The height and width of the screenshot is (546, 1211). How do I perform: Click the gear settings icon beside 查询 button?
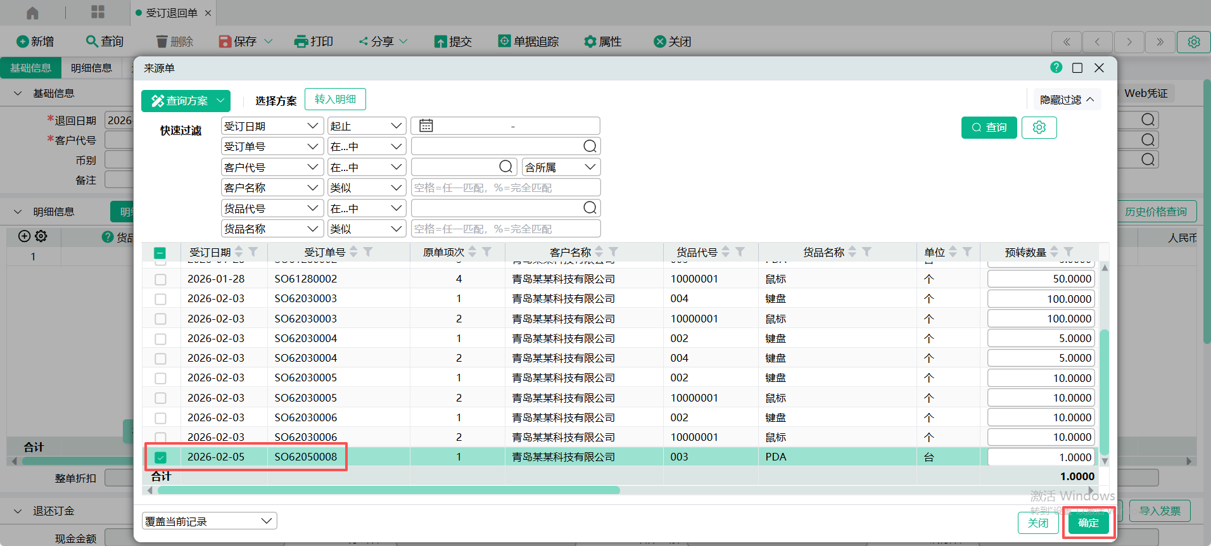coord(1039,127)
